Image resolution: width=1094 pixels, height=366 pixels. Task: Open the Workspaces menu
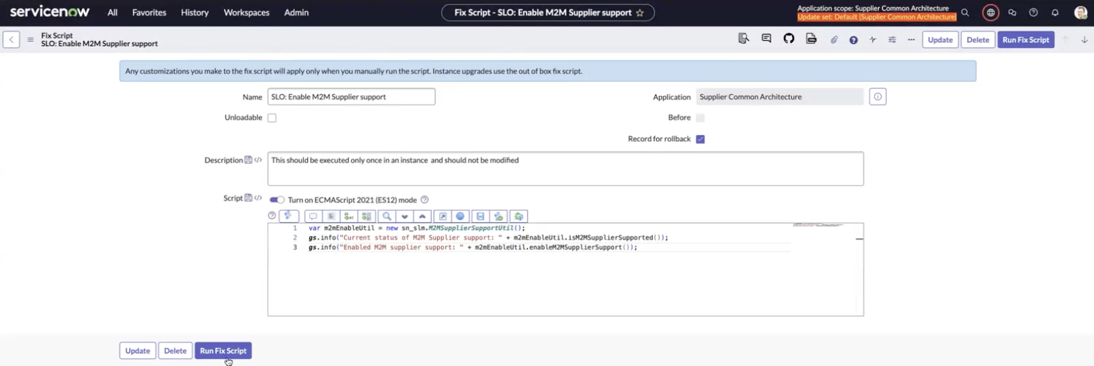point(247,12)
